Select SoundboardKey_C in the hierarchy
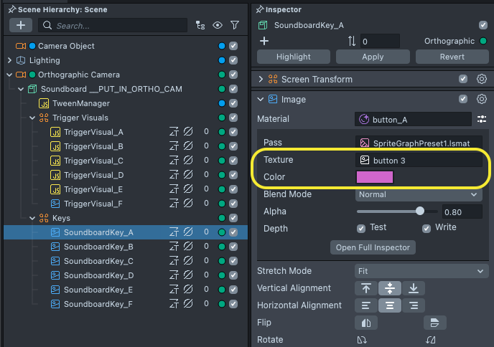Image resolution: width=494 pixels, height=347 pixels. click(98, 261)
